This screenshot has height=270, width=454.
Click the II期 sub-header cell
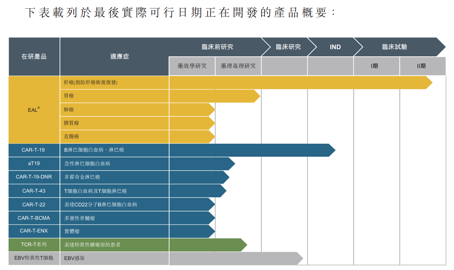(423, 66)
